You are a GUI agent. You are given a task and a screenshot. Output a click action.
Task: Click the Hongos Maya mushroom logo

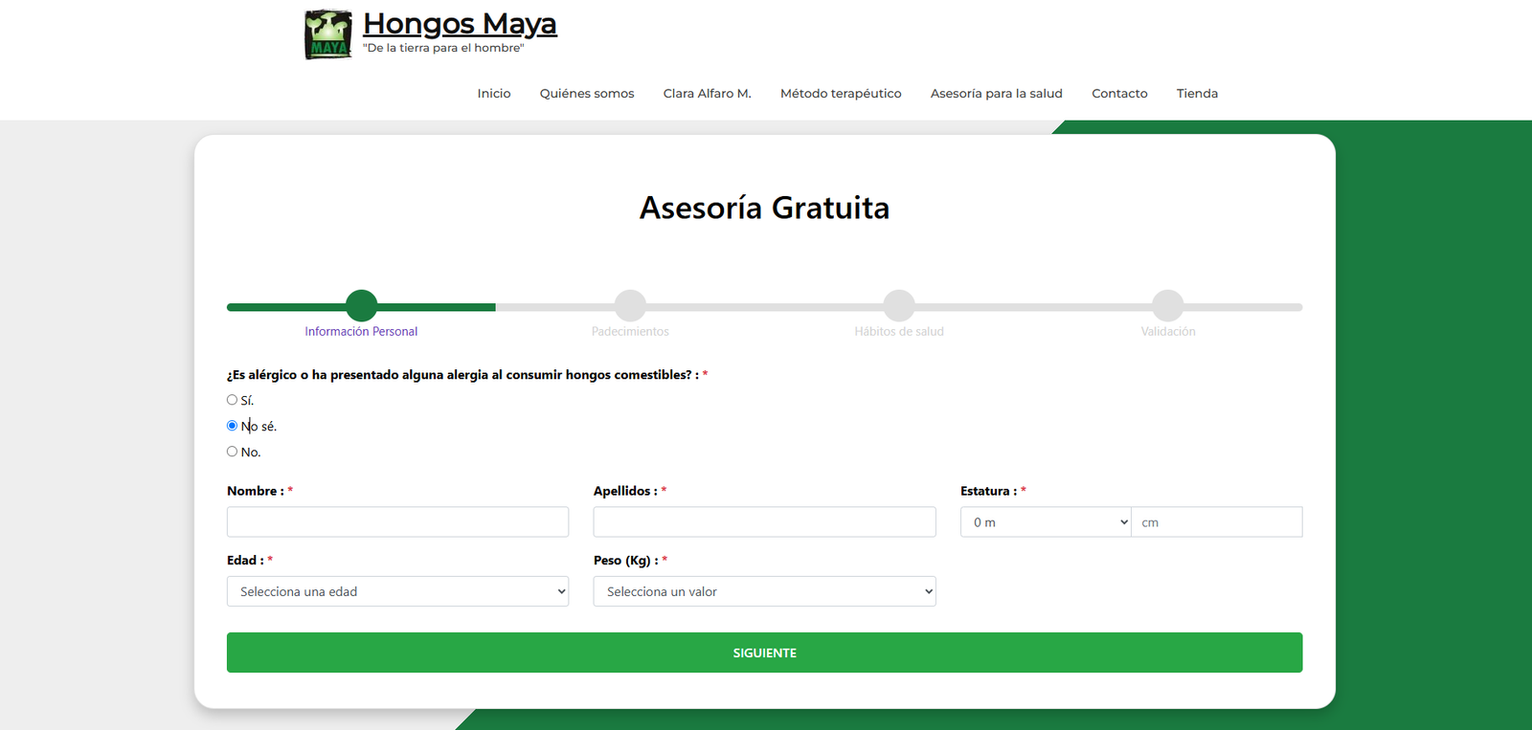click(x=327, y=34)
